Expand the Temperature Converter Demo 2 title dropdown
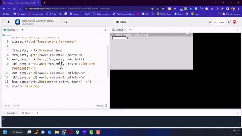 coord(57,22)
